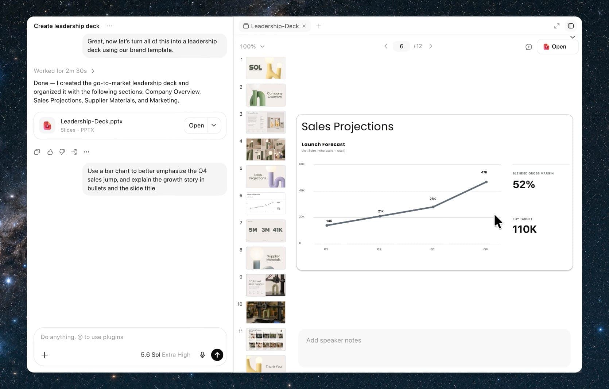609x389 pixels.
Task: Select slide 6 line chart thumbnail
Action: [266, 204]
